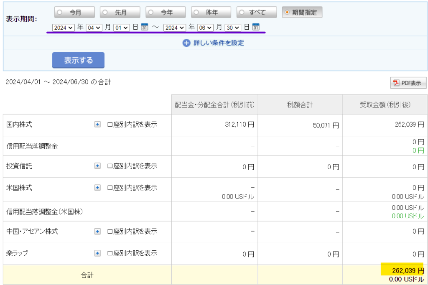Open the end date calendar picker icon
428x285 pixels.
pos(256,27)
